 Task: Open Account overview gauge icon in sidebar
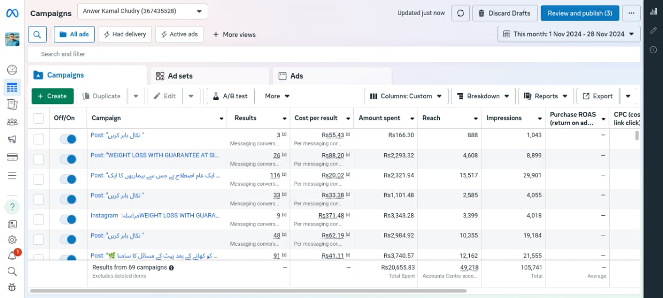(12, 70)
